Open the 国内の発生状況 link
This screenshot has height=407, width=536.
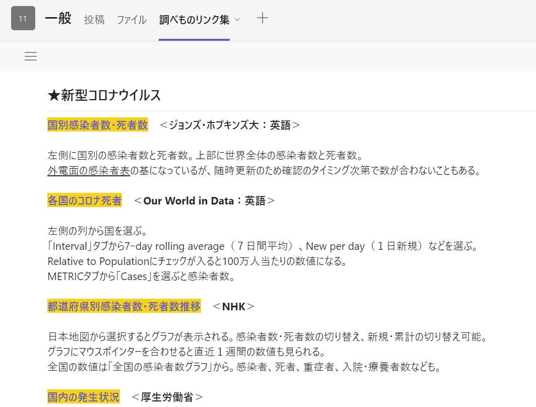84,397
